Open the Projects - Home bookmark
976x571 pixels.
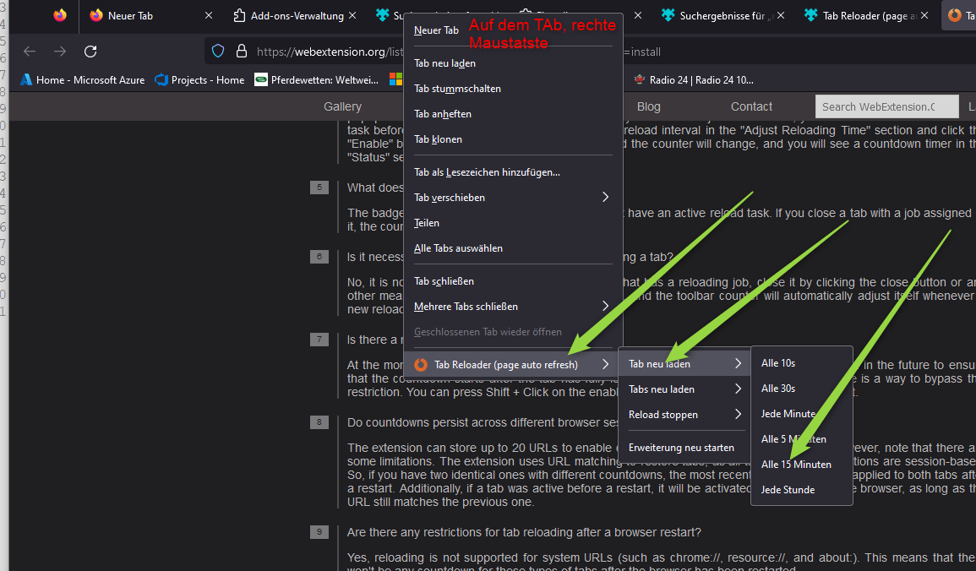[199, 80]
